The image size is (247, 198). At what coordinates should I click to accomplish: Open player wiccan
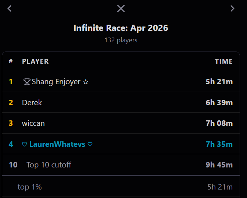pyautogui.click(x=33, y=123)
